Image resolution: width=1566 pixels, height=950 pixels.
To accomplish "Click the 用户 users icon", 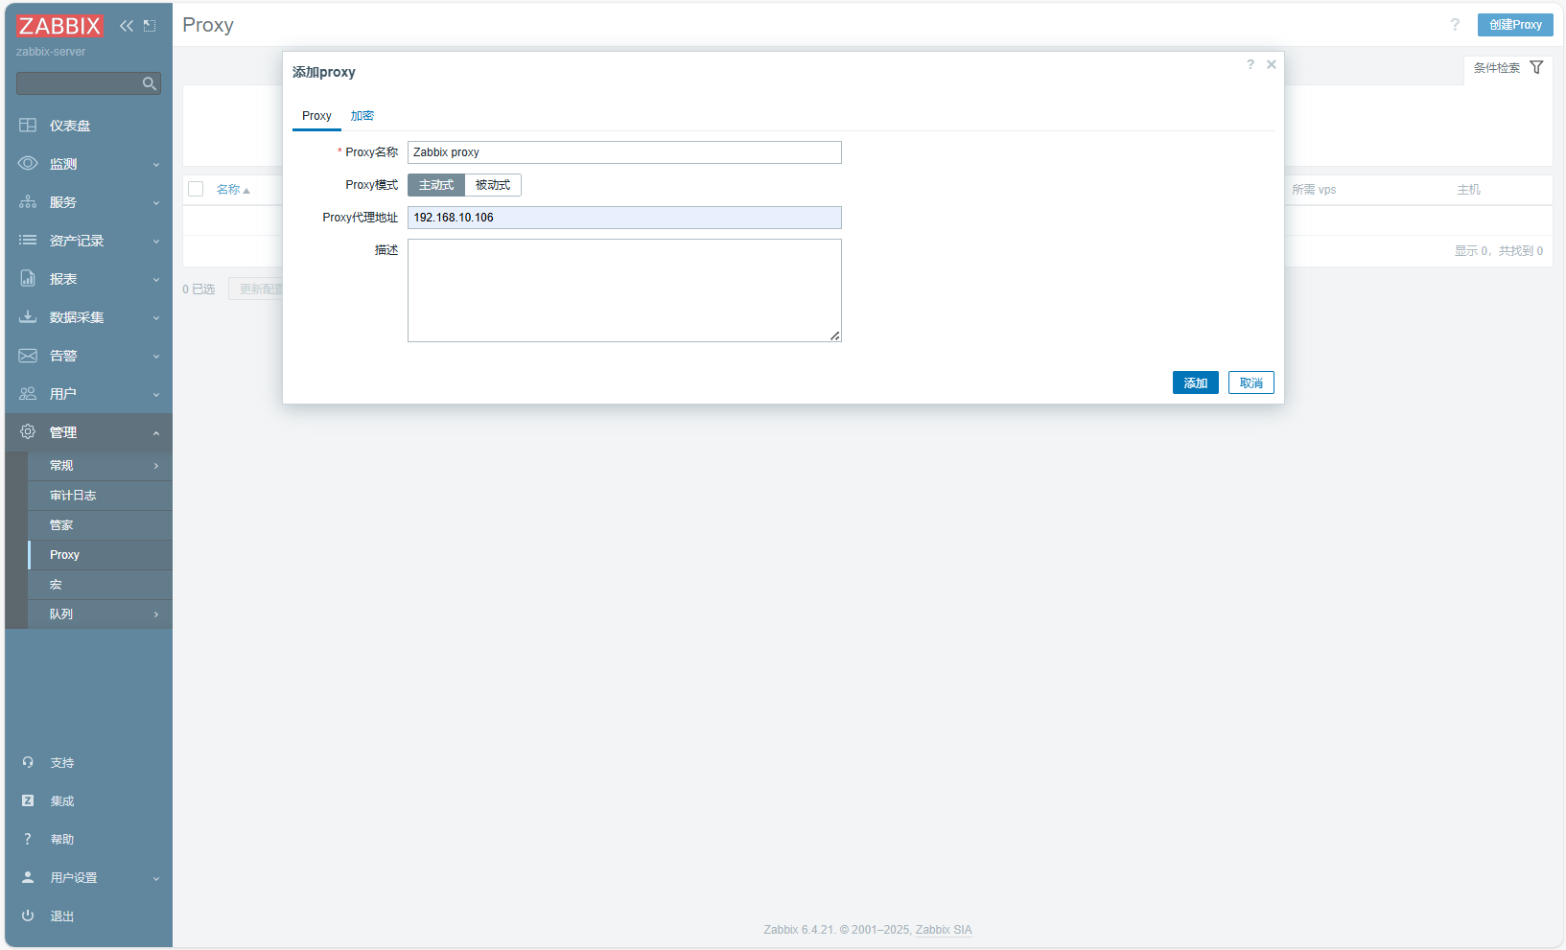I will coord(28,394).
